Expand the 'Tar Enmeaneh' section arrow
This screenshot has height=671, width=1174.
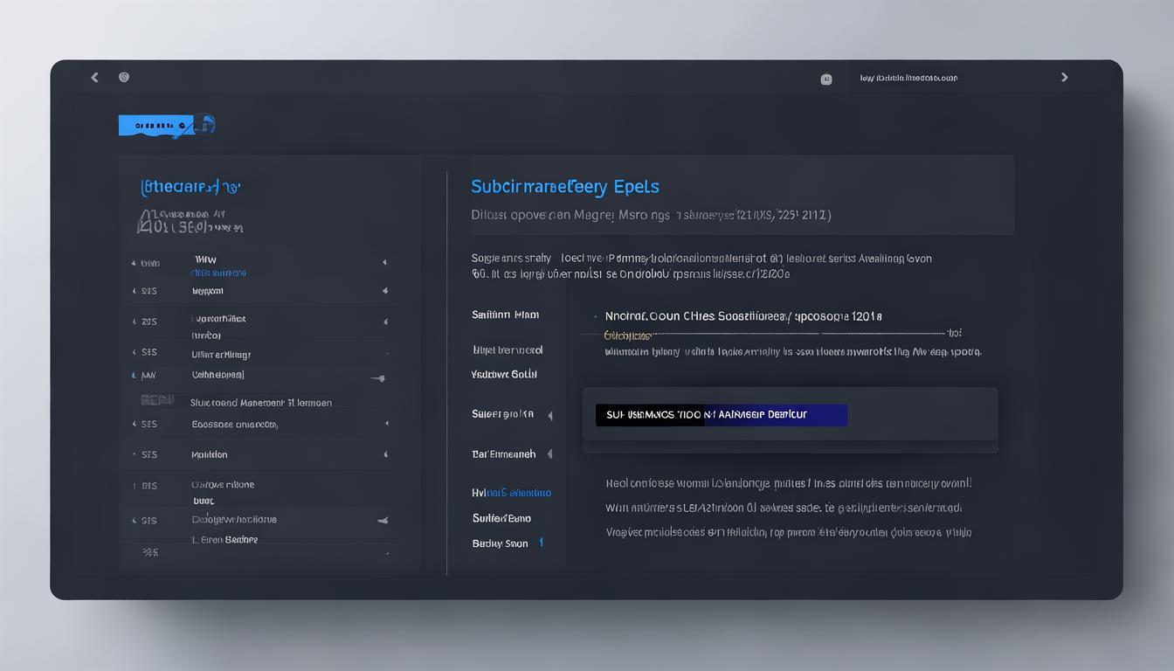pyautogui.click(x=550, y=454)
